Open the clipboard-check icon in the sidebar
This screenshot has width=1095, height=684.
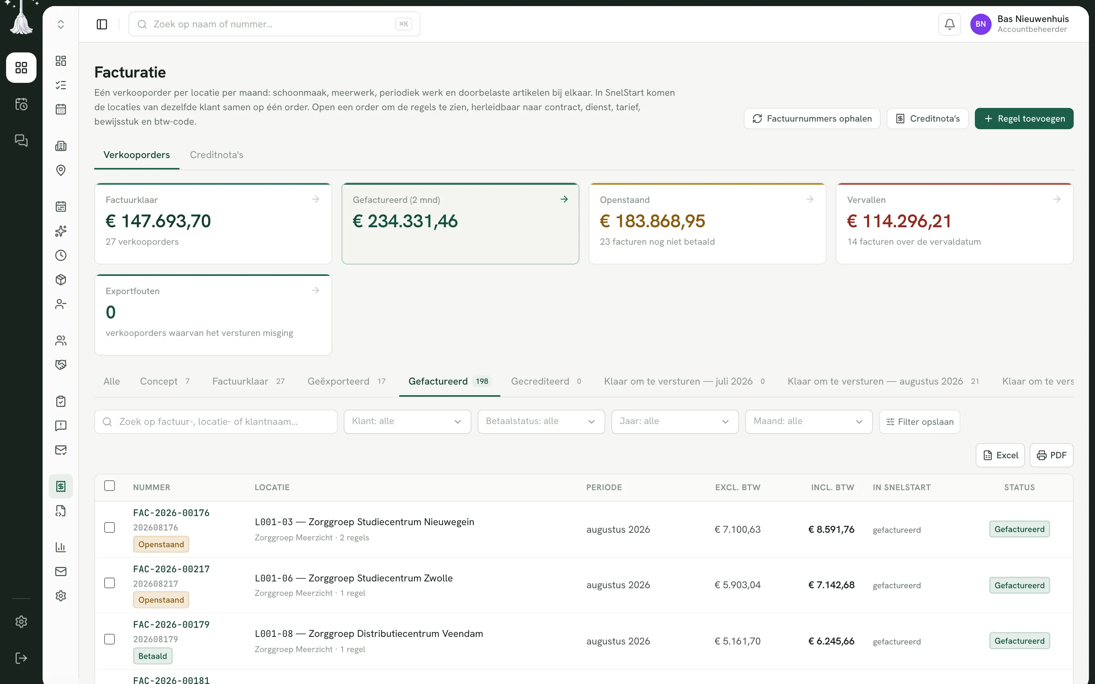pyautogui.click(x=60, y=401)
